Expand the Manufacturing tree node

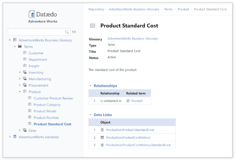point(20,79)
